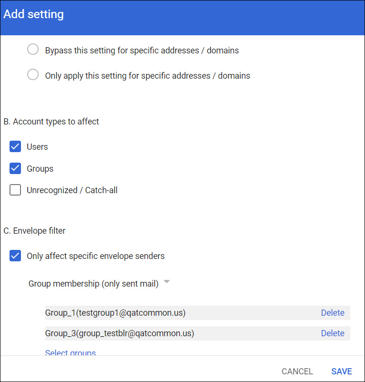Enable the Unrecognized / Catch-all checkbox

16,190
